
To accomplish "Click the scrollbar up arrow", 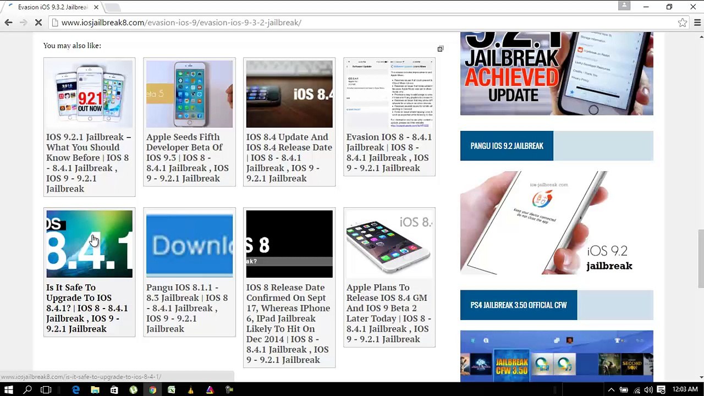I will click(700, 36).
